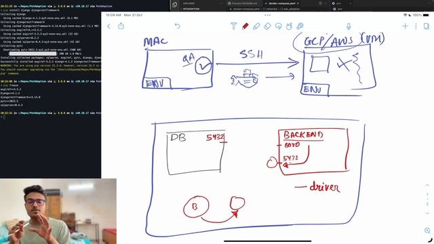Screen dimensions: 434x244
Task: Click the last tool icon right of shapes tool
Action: [300, 26]
